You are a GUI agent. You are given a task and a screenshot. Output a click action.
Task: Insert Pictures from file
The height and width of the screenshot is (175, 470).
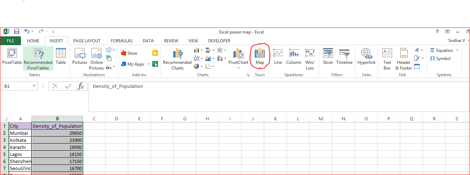pyautogui.click(x=80, y=56)
